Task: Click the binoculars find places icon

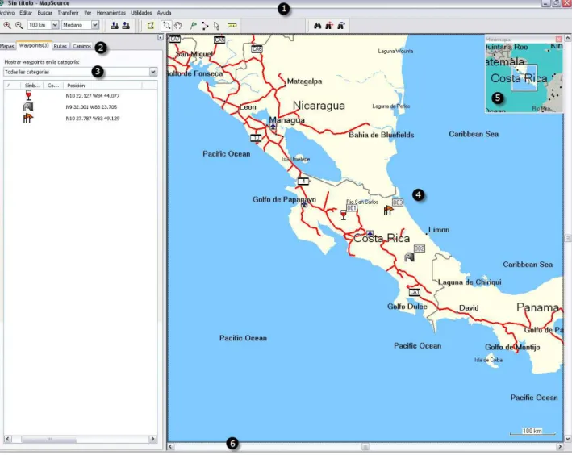Action: click(318, 26)
